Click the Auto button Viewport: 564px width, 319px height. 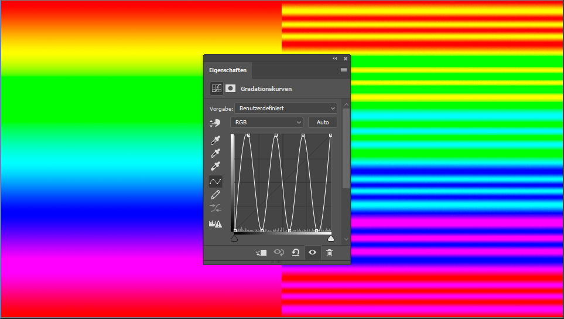(x=323, y=123)
